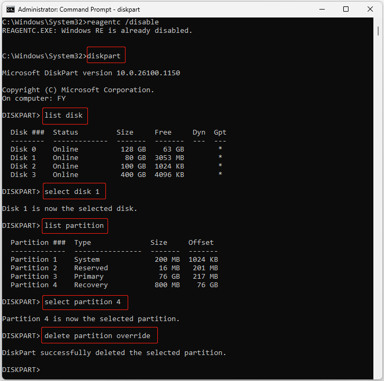Click the '63 GB' free value
Image resolution: width=384 pixels, height=381 pixels.
point(174,149)
